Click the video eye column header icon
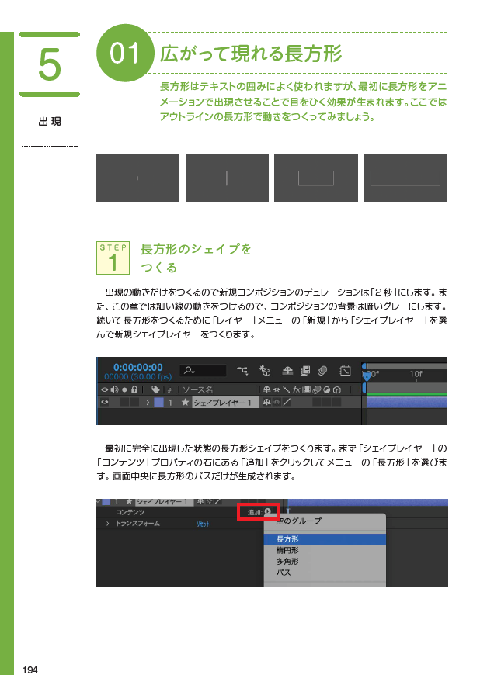The image size is (501, 675). pyautogui.click(x=104, y=389)
